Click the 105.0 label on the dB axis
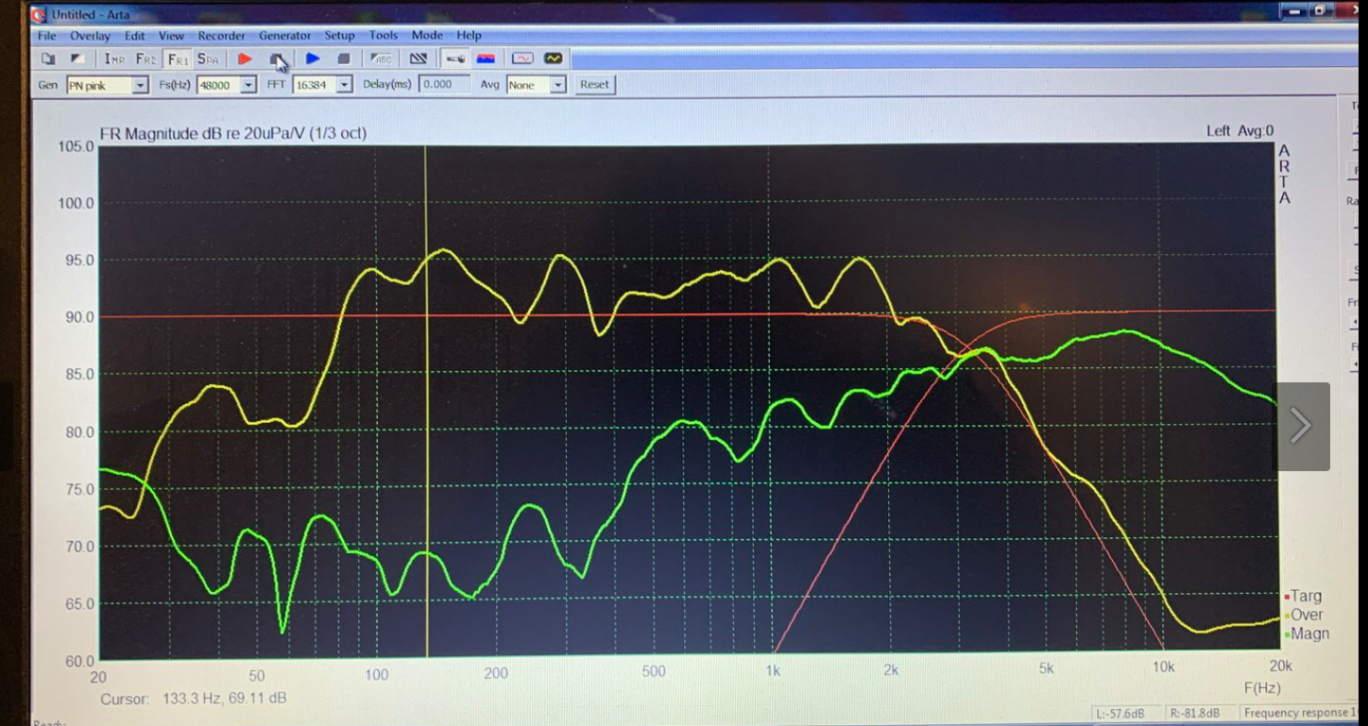The image size is (1368, 726). 77,146
